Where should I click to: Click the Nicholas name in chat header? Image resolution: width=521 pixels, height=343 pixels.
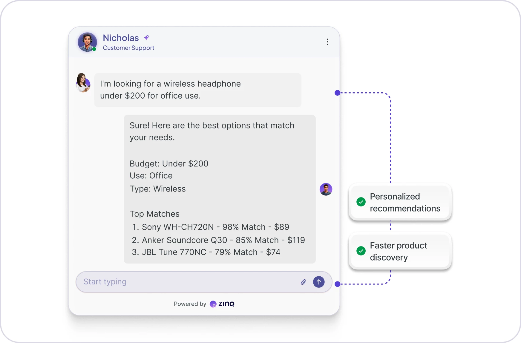coord(121,38)
